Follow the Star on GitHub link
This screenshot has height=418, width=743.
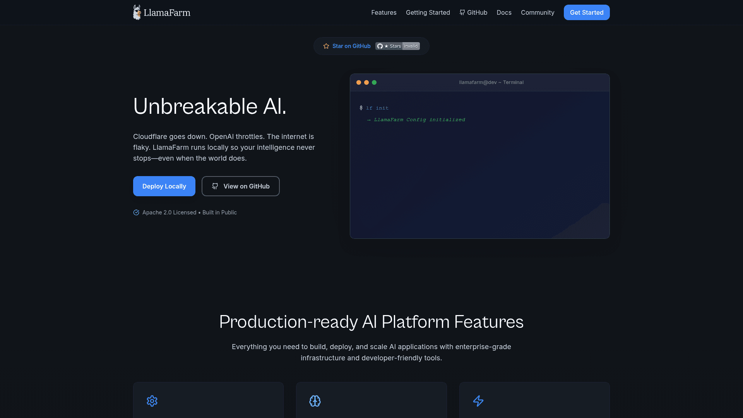351,46
